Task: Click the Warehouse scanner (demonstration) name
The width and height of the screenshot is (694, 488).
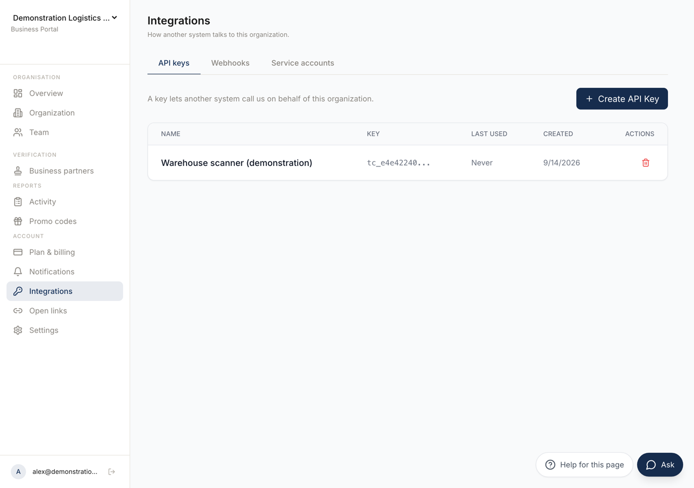Action: (236, 163)
